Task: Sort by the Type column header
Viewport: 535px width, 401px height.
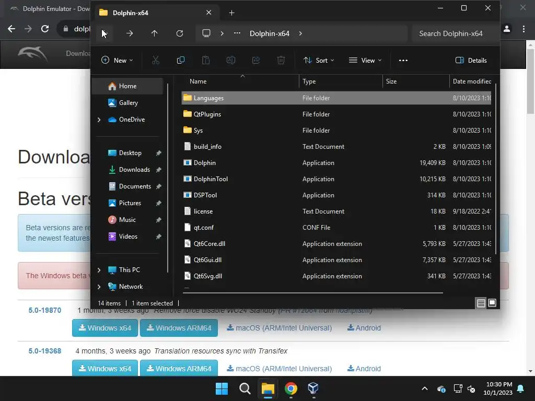Action: (341, 81)
